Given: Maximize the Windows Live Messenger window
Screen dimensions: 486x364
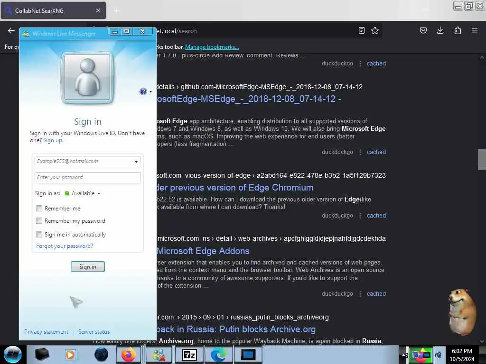Looking at the screenshot, I should tap(126, 32).
